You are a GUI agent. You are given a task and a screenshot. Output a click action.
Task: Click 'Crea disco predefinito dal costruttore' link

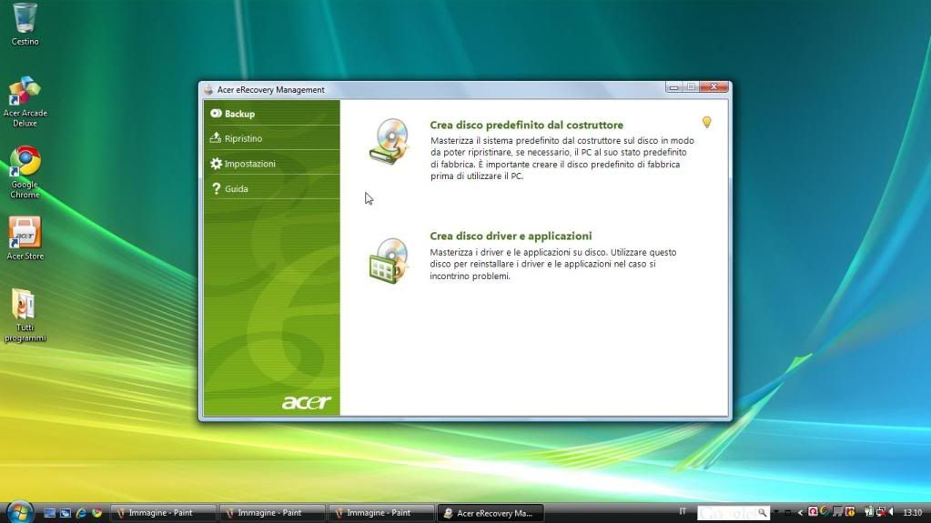tap(526, 125)
